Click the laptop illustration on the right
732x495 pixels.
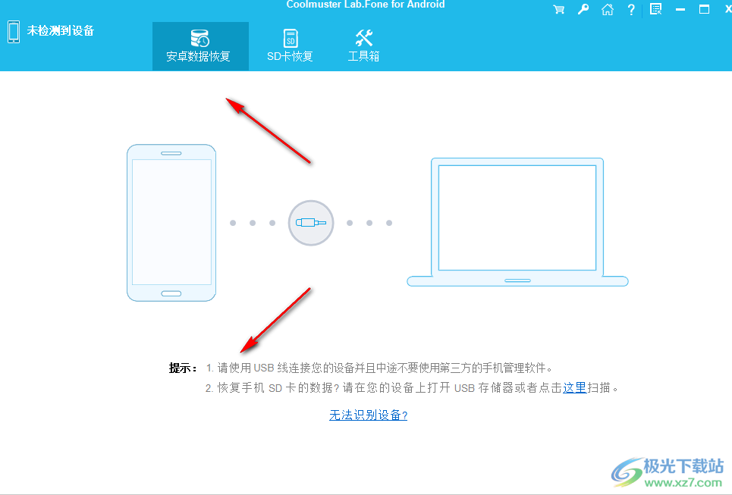click(x=517, y=220)
